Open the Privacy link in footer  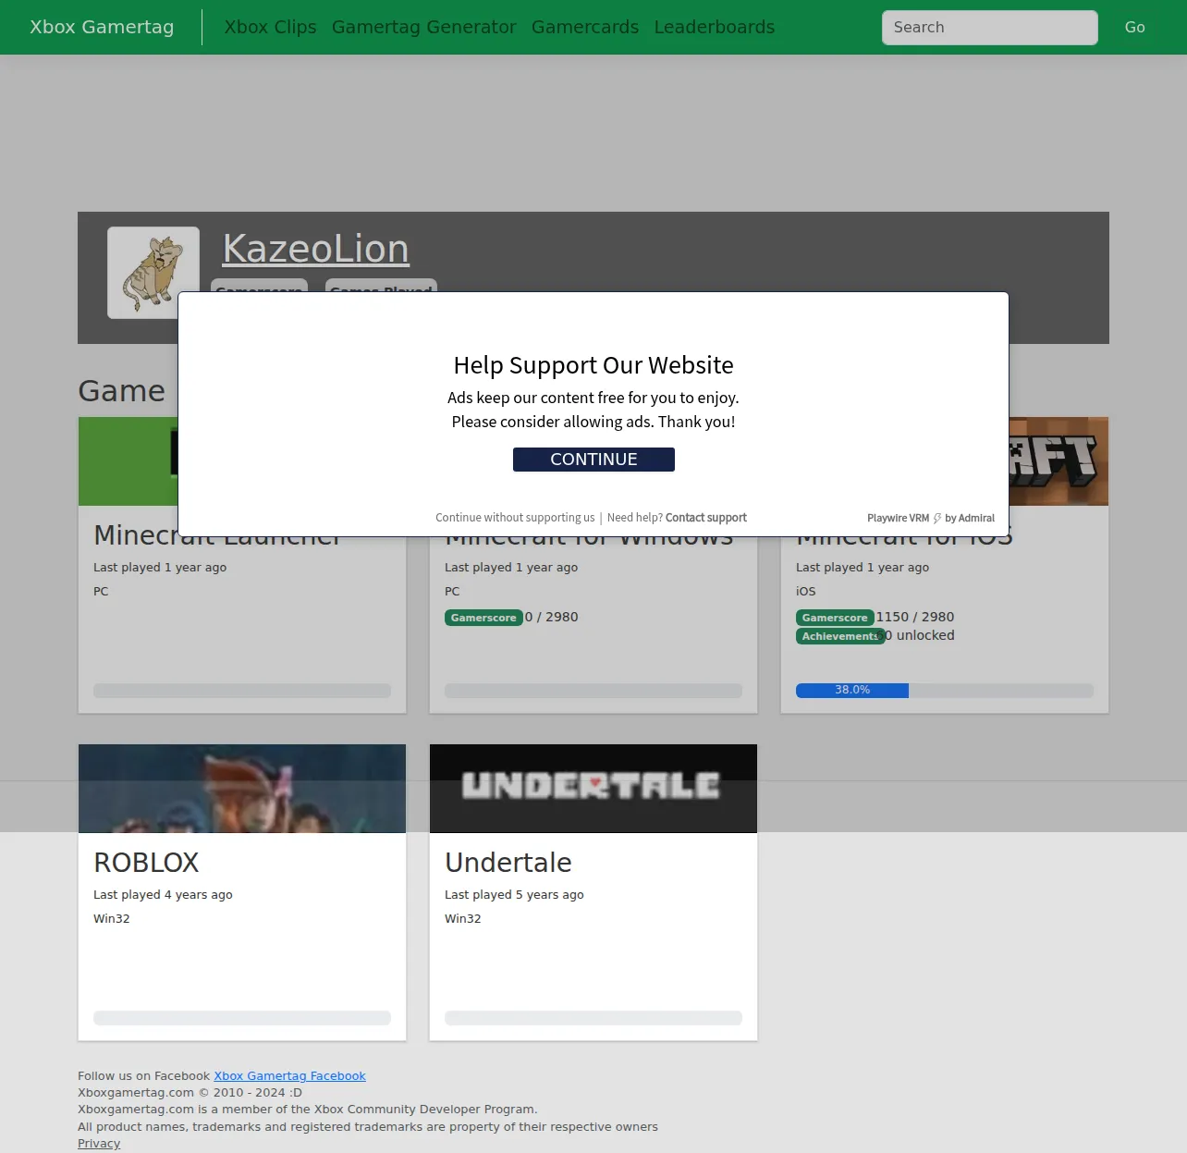(99, 1144)
